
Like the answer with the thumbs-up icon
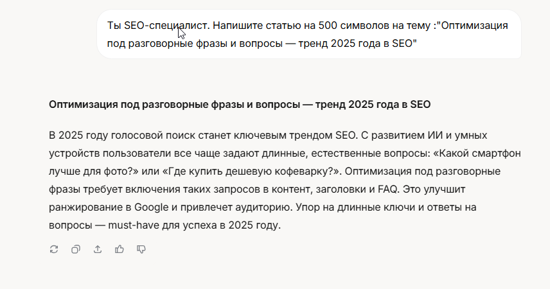[120, 249]
